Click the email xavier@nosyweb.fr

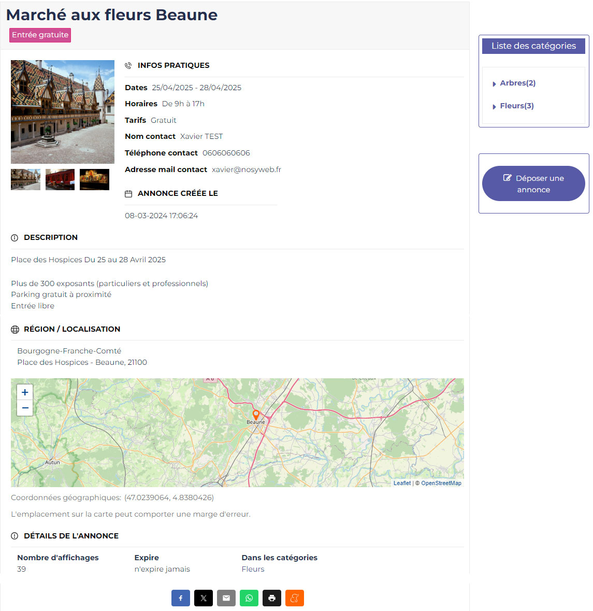coord(246,169)
